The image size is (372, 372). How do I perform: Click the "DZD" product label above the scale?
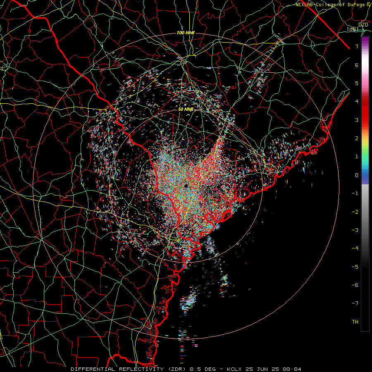point(363,25)
